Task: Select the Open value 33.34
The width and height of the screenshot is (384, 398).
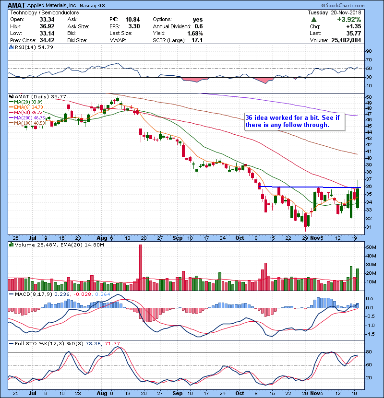Action: tap(47, 19)
